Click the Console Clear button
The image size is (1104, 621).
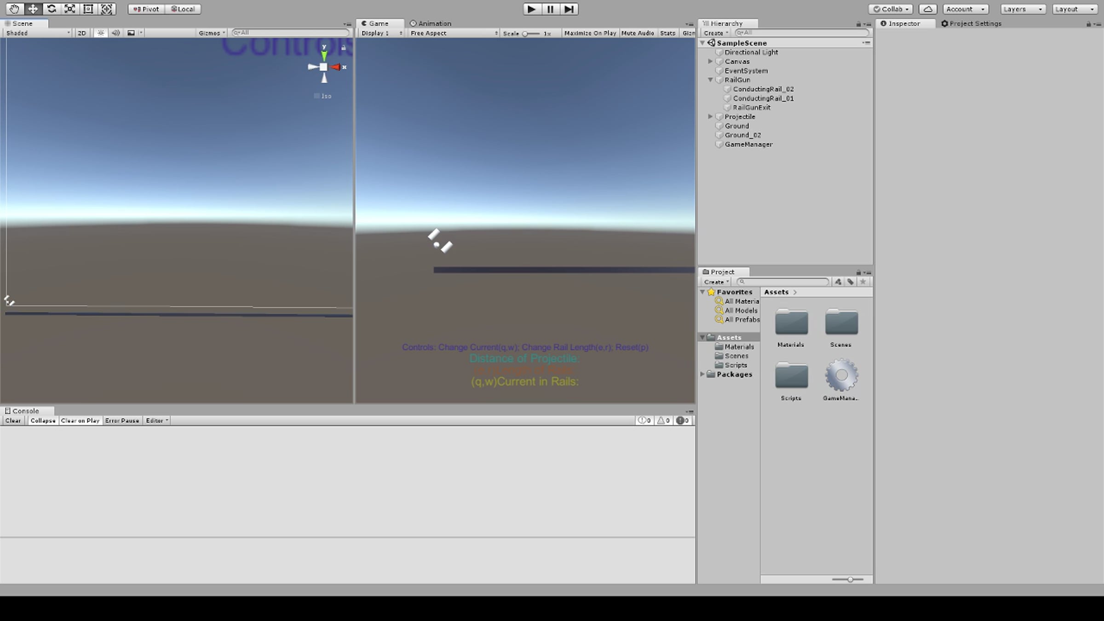(x=13, y=420)
